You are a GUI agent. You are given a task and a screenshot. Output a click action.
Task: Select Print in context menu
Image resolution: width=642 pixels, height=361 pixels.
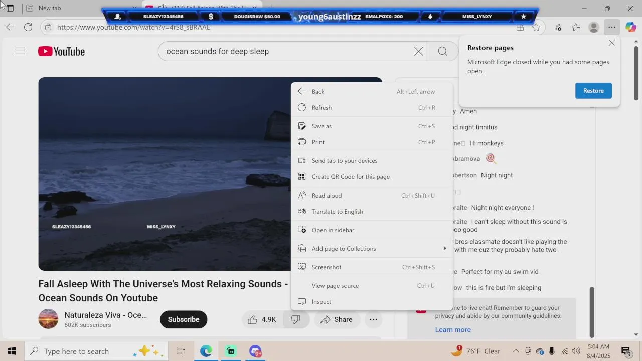tap(372, 142)
